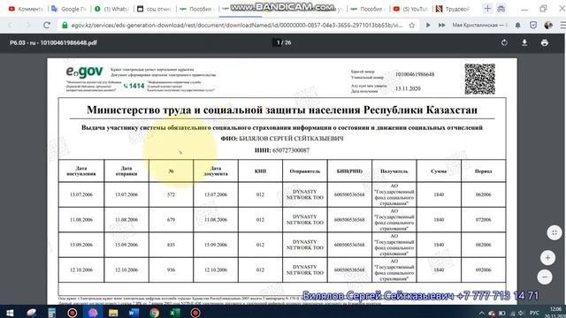Viewport: 566px width, 318px height.
Task: Click the PDF file name P6.03 title
Action: coord(53,42)
